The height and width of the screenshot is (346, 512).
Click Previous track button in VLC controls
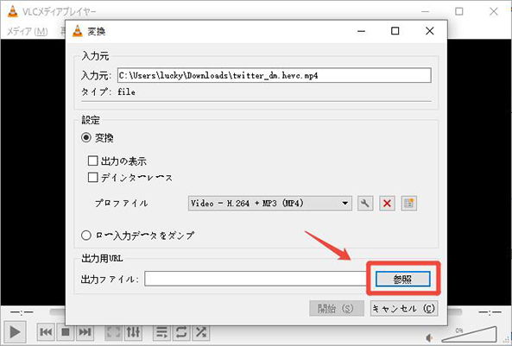point(46,332)
